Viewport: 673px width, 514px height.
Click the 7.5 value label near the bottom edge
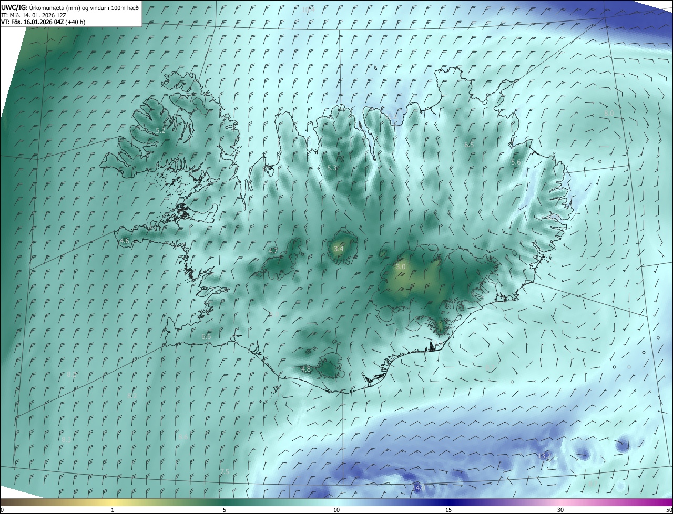tap(225, 472)
